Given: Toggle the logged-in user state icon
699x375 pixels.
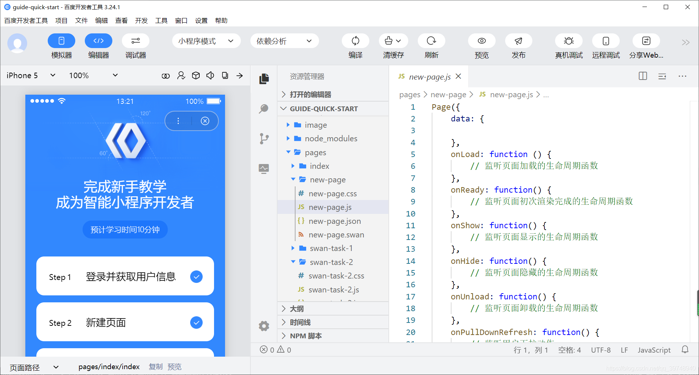Looking at the screenshot, I should point(181,75).
